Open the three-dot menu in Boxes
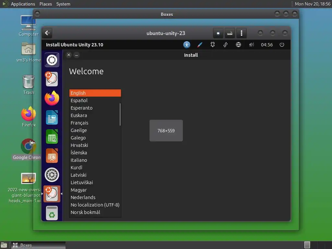Image resolution: width=332 pixels, height=249 pixels. pos(241,33)
